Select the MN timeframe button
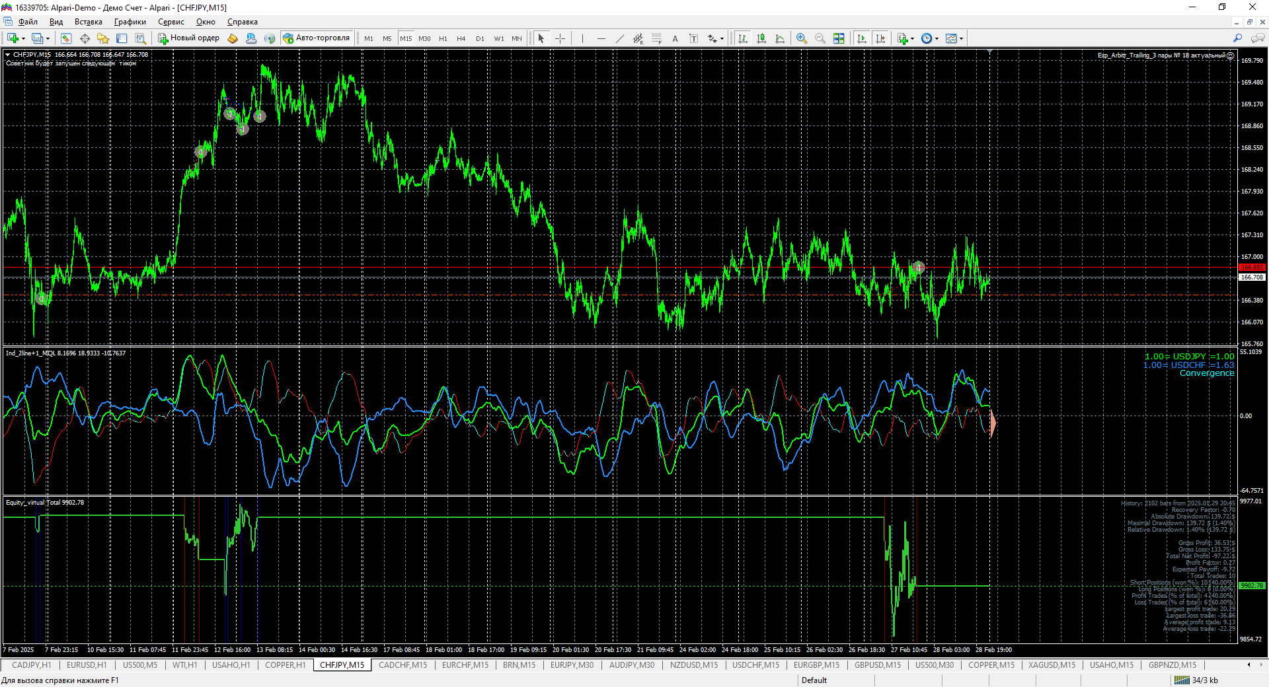 [x=517, y=38]
